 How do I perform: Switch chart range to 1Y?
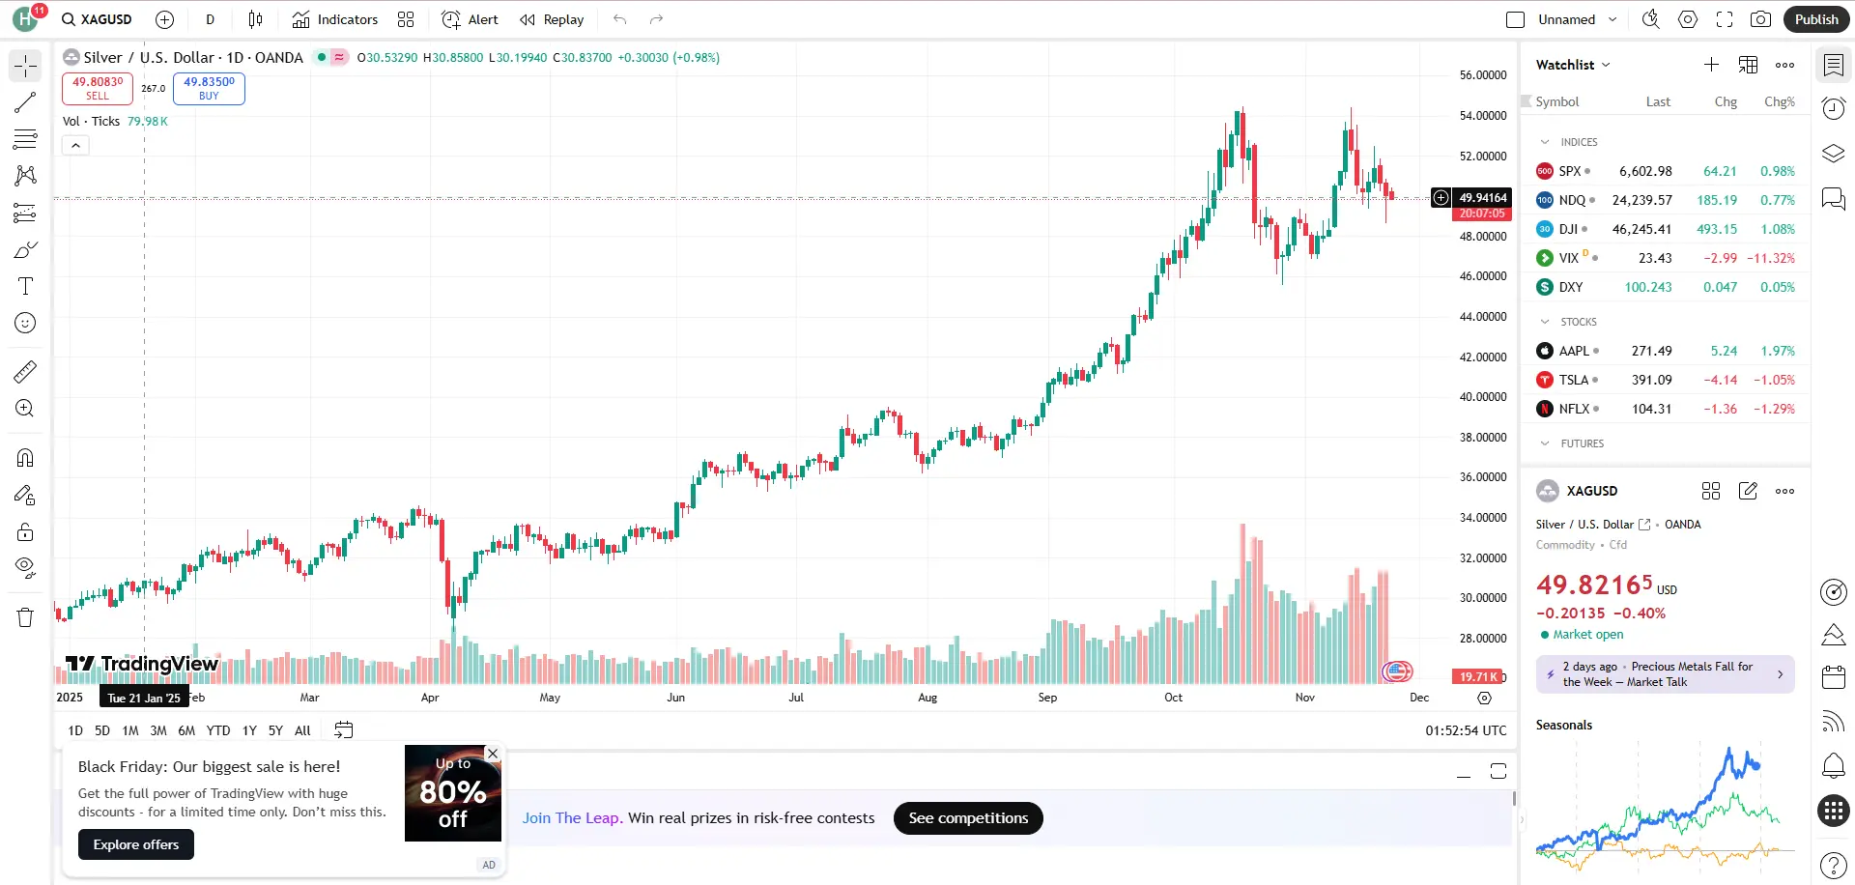click(248, 730)
